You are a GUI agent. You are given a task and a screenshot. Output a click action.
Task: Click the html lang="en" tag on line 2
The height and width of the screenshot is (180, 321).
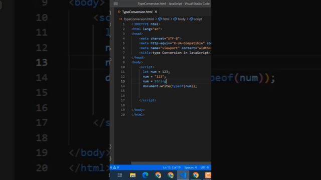tap(146, 29)
